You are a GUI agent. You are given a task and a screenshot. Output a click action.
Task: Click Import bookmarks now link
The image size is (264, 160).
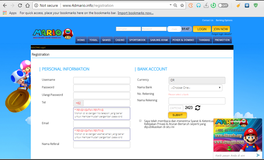136,13
